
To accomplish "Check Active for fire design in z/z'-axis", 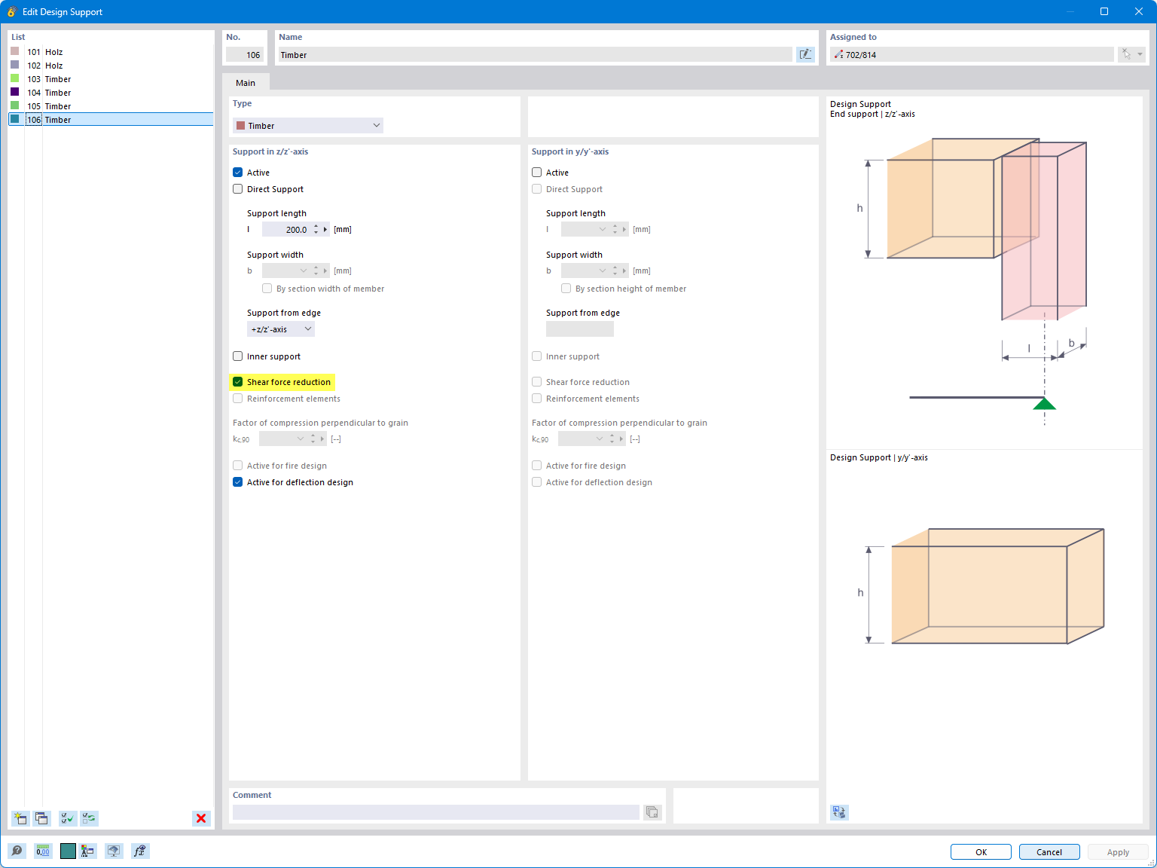I will (238, 466).
